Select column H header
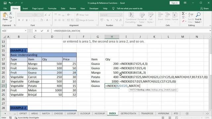Image resolution: width=212 pixels, height=119 pixels. click(x=112, y=37)
